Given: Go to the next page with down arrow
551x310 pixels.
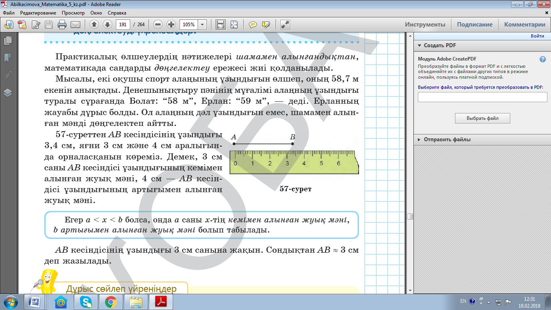Looking at the screenshot, I should pyautogui.click(x=107, y=25).
